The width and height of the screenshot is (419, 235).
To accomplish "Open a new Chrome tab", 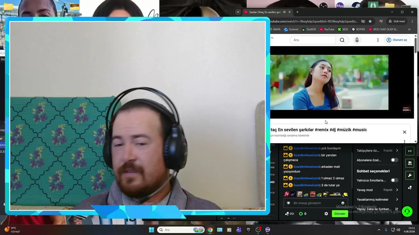I will [x=297, y=12].
